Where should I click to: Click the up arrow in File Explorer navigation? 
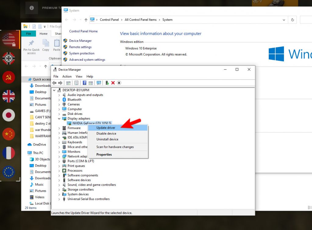point(46,66)
